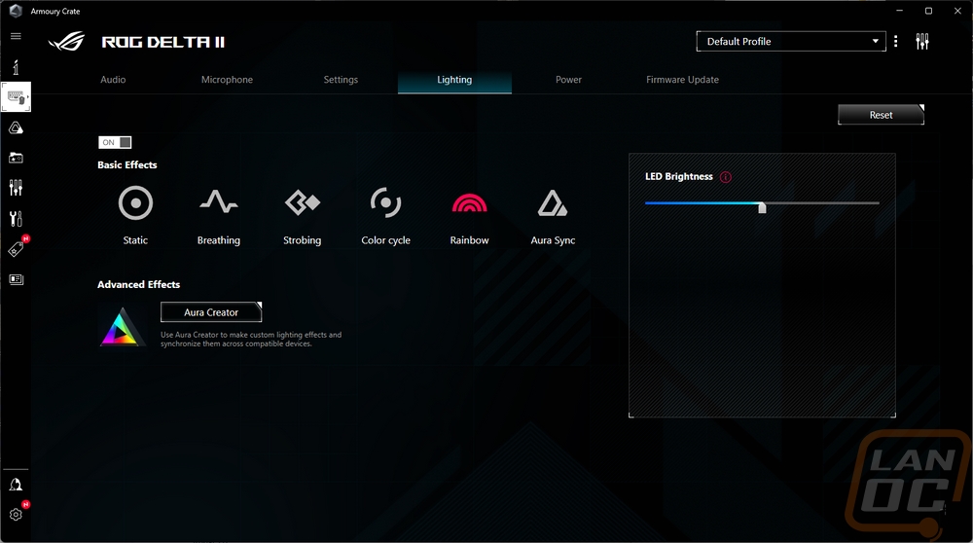Click the Advanced Effects heading
Screen dimensions: 973x543
(x=138, y=284)
